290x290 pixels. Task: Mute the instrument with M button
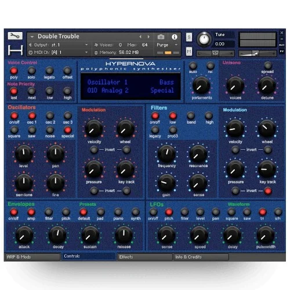189,52
